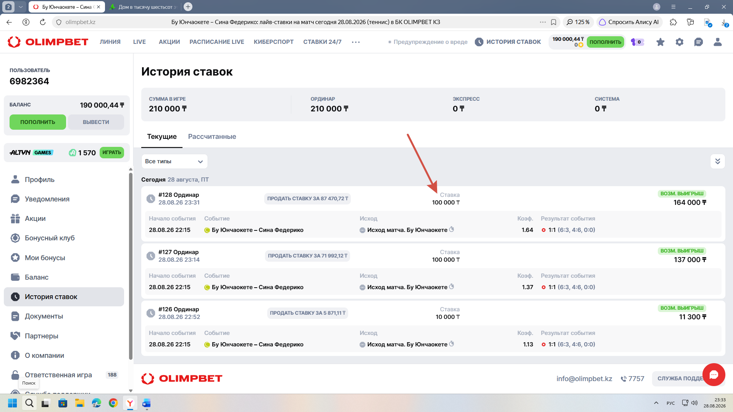Click the О компании info icon
The height and width of the screenshot is (412, 733).
pos(15,355)
